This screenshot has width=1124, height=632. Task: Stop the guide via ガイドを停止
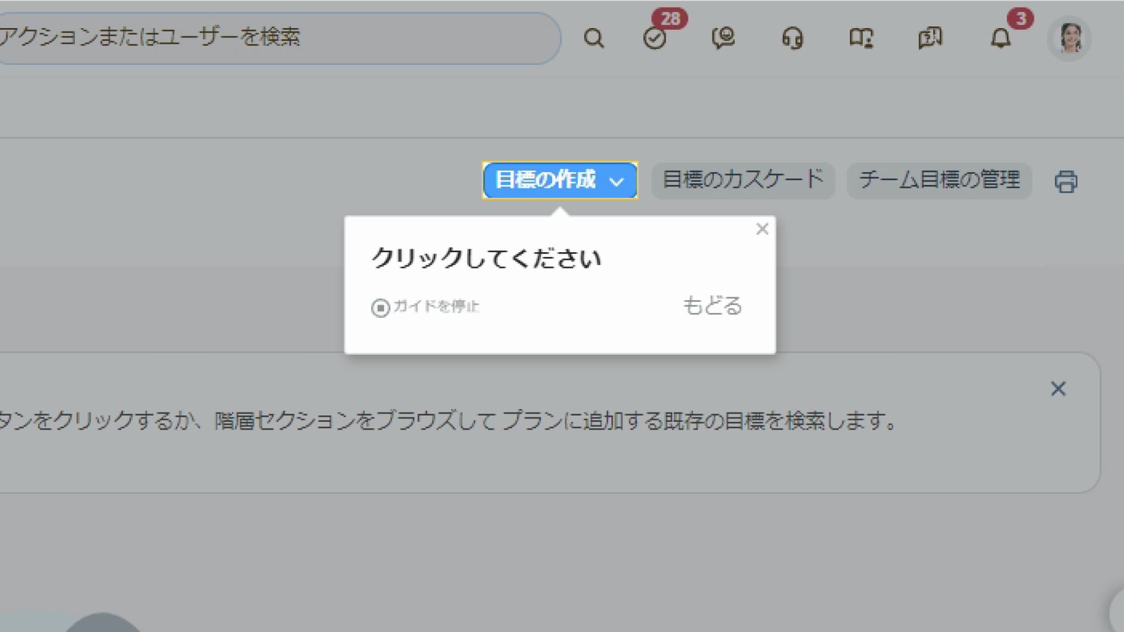(426, 307)
